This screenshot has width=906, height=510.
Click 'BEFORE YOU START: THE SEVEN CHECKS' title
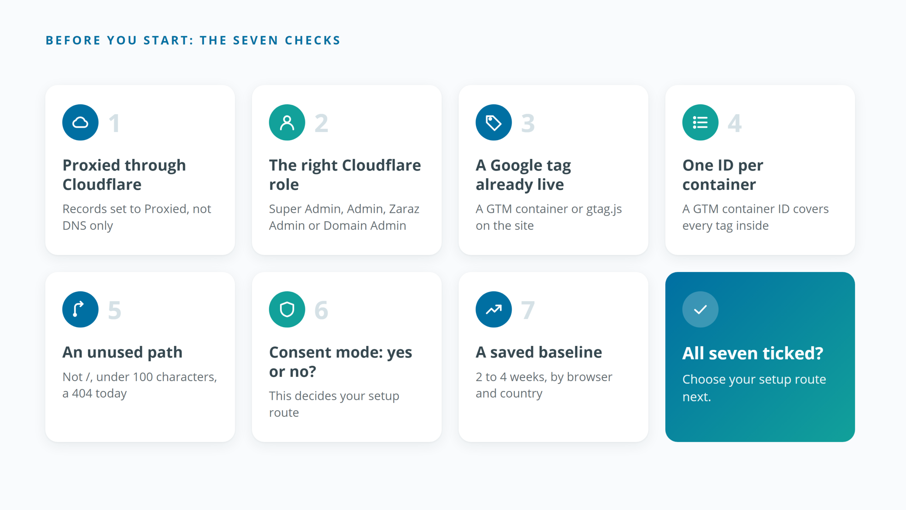pyautogui.click(x=193, y=40)
